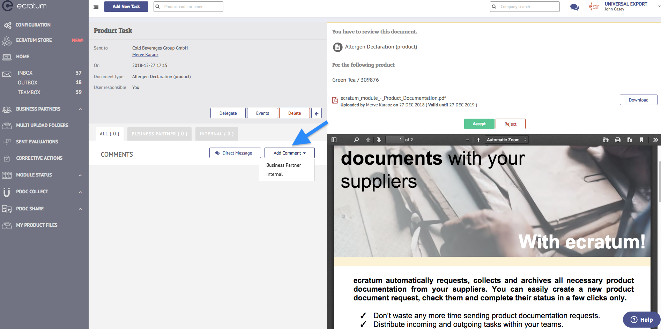
Task: Click the Add New Task button
Action: [x=126, y=7]
